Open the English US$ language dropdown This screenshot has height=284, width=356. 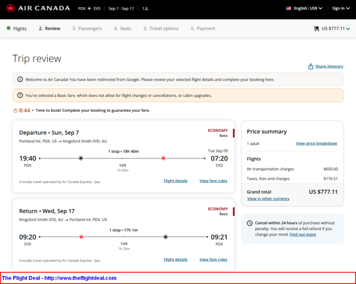coord(308,8)
